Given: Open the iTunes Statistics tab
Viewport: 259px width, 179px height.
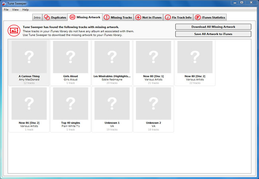Looking at the screenshot, I should coord(210,18).
